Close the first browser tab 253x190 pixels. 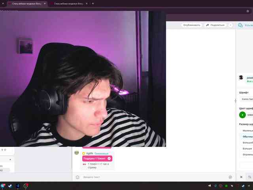(45, 4)
